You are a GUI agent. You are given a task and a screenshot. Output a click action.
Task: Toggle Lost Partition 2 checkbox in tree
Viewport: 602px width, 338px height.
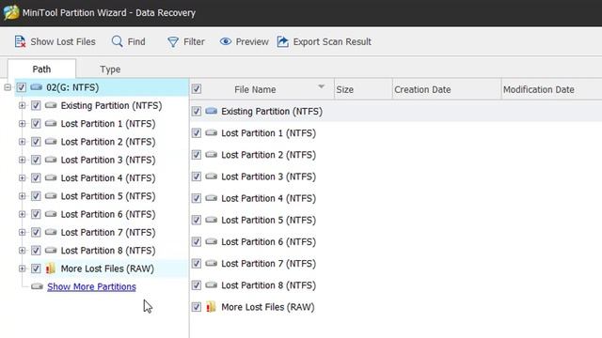click(36, 142)
